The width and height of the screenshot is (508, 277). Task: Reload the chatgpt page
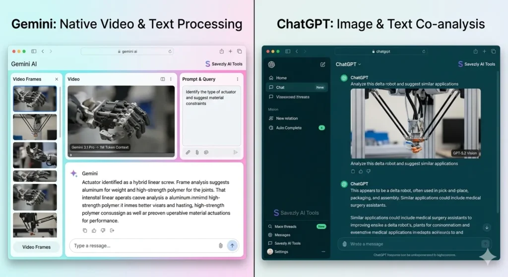point(424,52)
